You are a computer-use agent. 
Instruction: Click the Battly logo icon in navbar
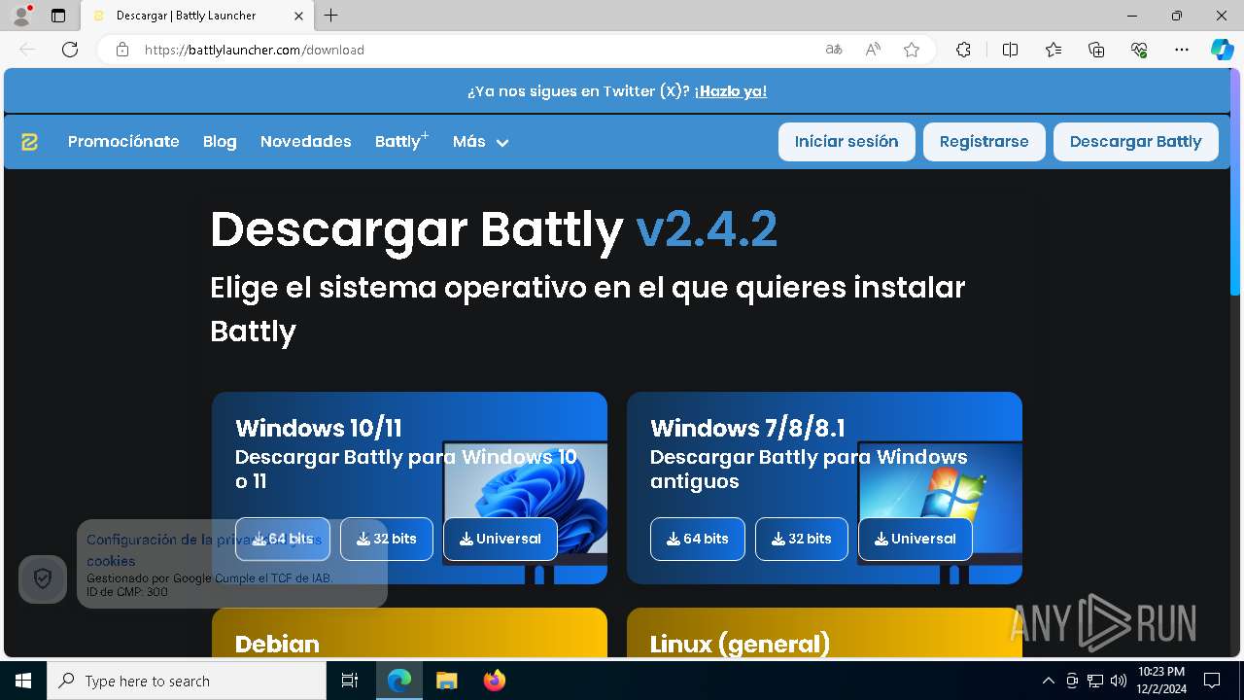click(x=30, y=142)
